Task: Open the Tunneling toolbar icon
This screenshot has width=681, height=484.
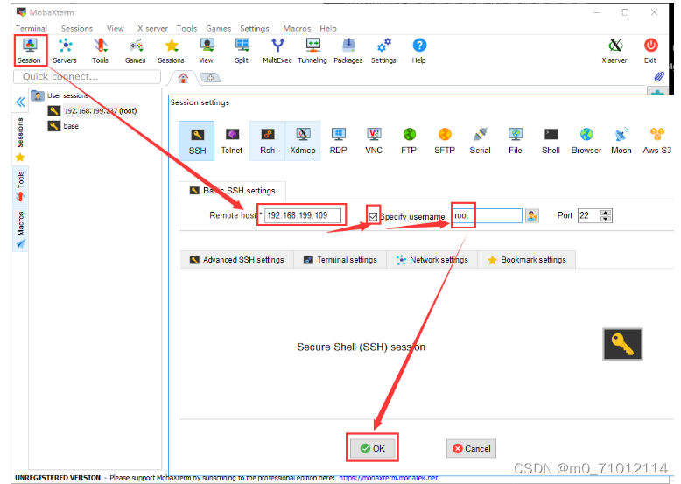Action: pos(312,51)
